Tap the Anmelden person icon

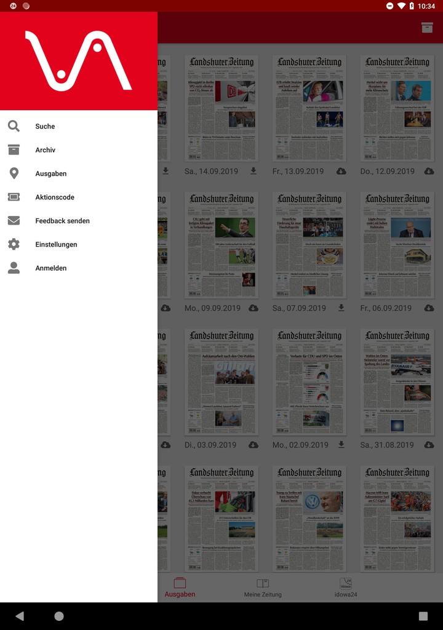[14, 268]
